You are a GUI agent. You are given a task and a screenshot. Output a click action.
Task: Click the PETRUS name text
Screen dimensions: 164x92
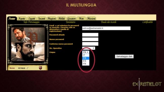[22, 68]
